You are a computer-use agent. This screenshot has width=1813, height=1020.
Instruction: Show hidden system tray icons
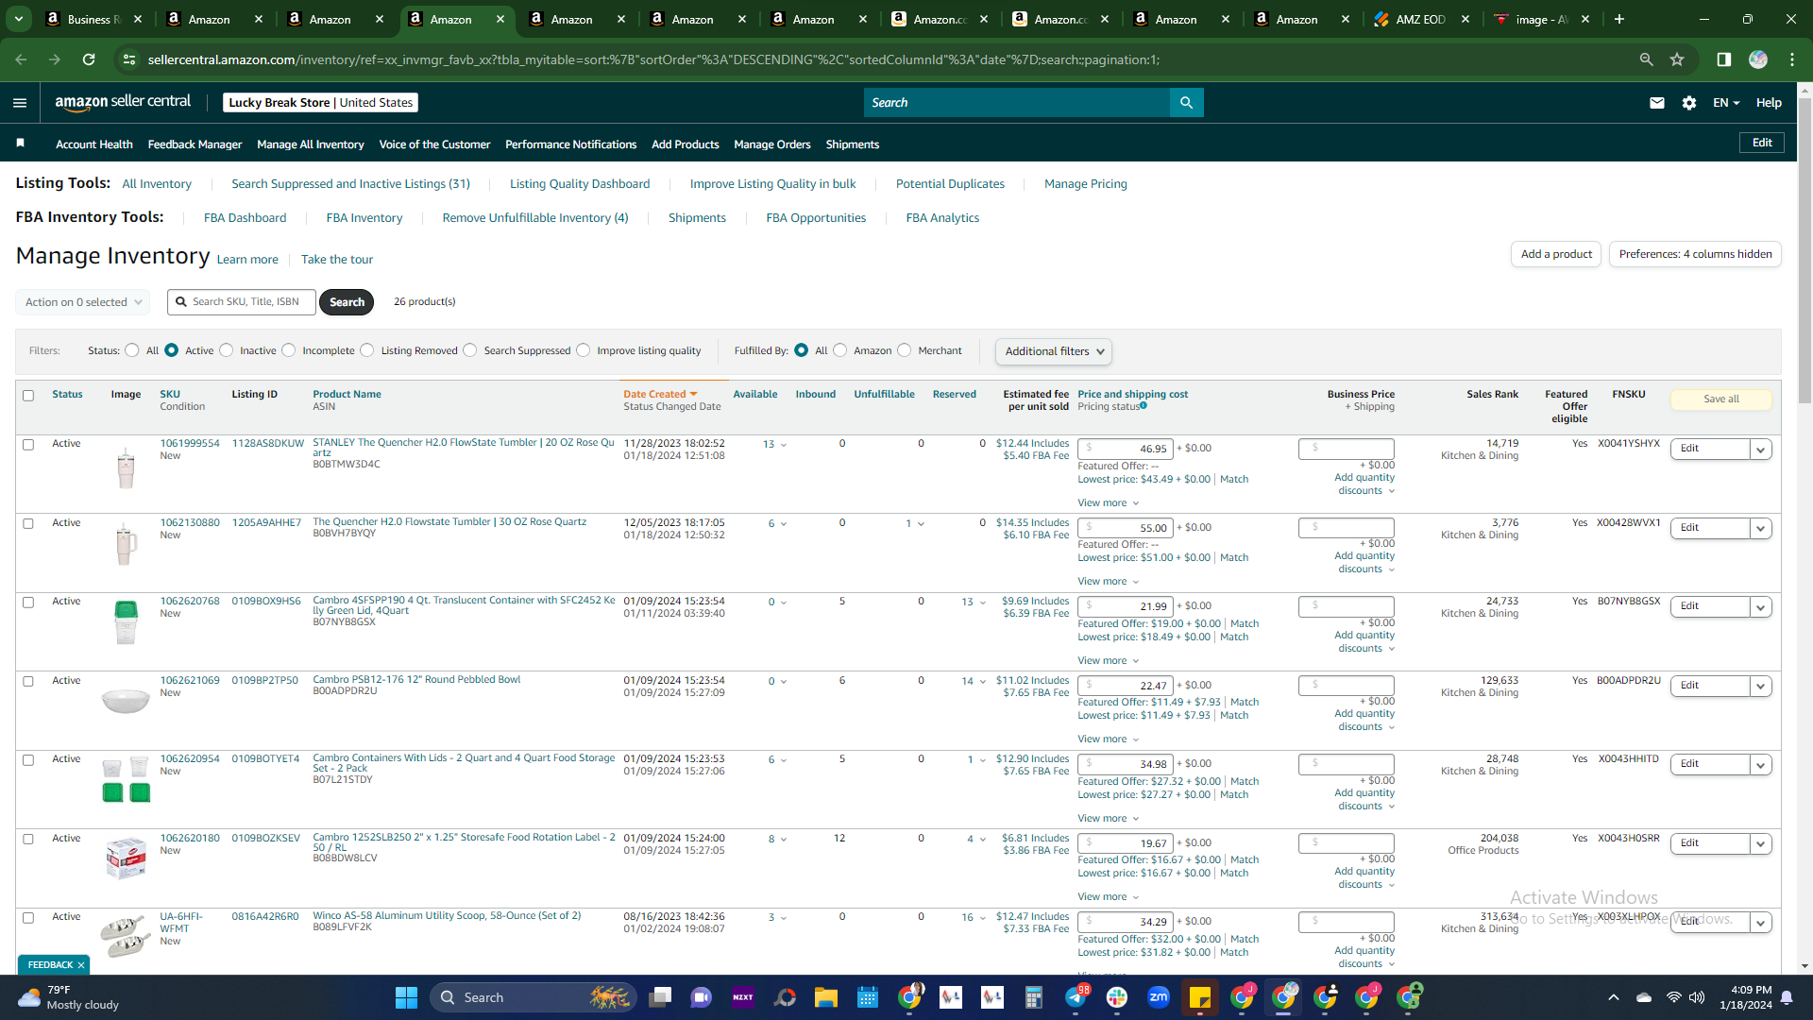coord(1614,997)
